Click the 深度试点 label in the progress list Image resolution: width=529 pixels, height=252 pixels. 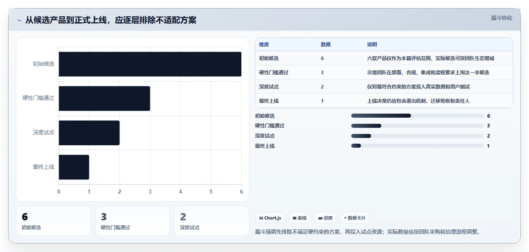click(x=265, y=136)
